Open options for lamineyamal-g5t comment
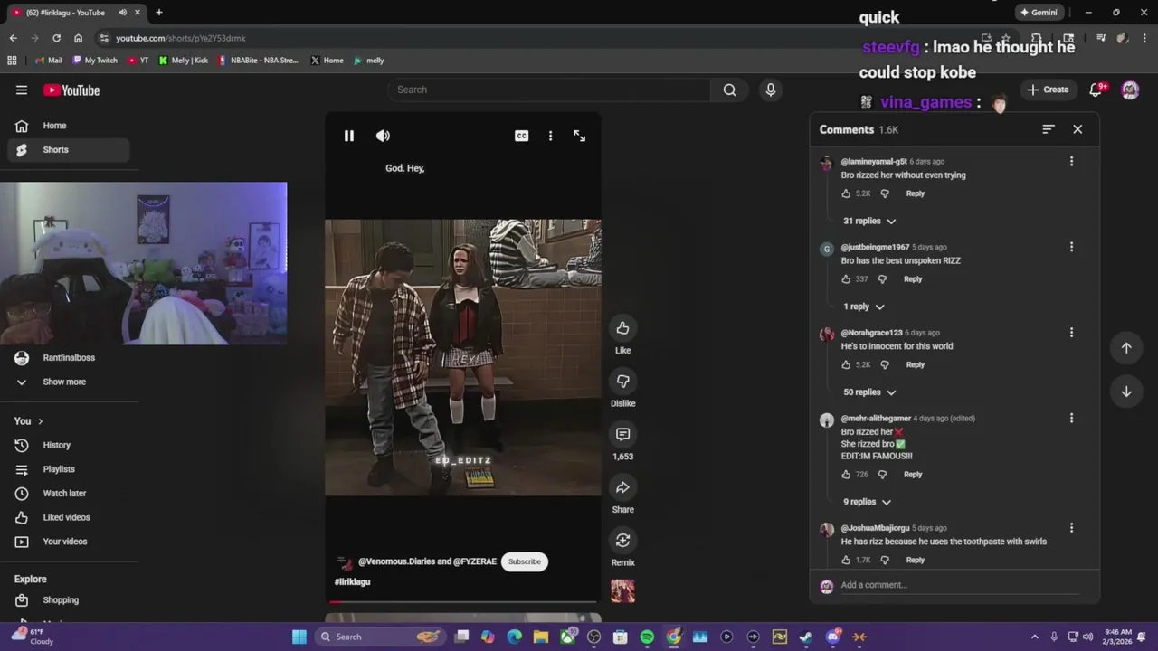This screenshot has width=1158, height=651. coord(1071,161)
